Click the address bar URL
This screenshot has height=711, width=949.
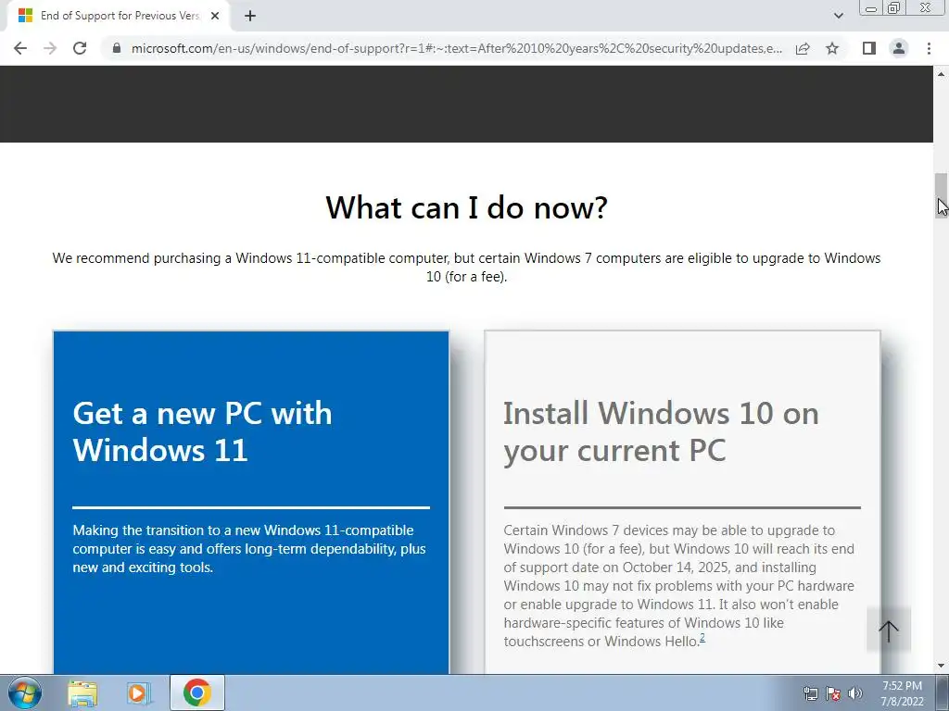[x=456, y=48]
